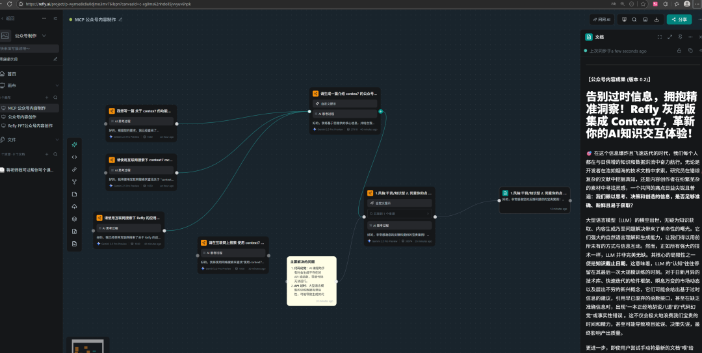Select the yellow 主要解决的问题 note card
This screenshot has width=702, height=353.
tap(311, 280)
